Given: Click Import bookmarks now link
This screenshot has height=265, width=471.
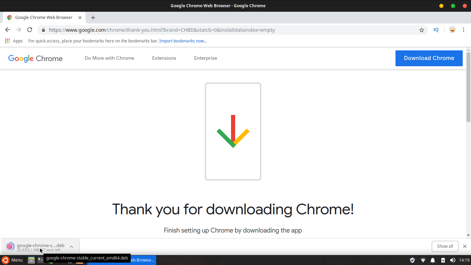Looking at the screenshot, I should tap(183, 41).
